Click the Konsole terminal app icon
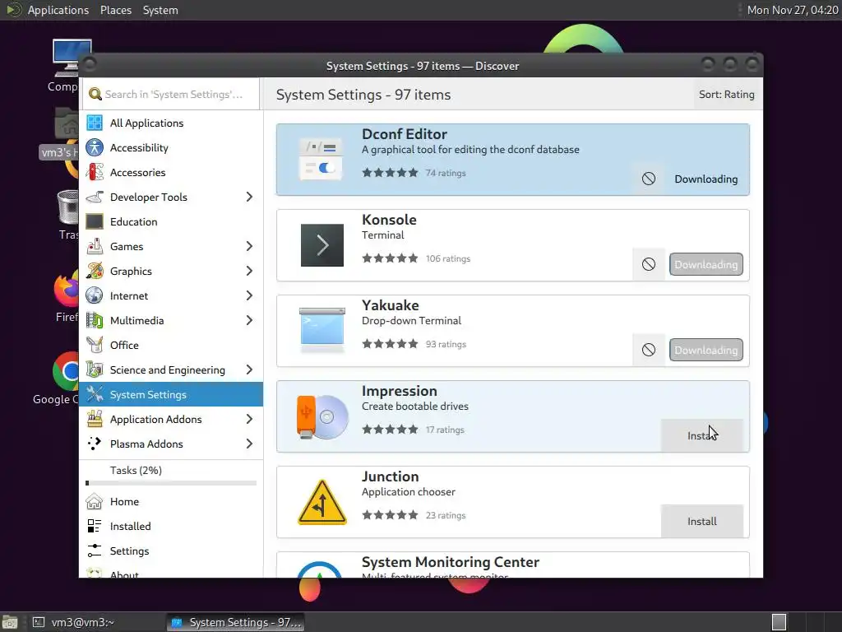This screenshot has width=842, height=632. [322, 245]
